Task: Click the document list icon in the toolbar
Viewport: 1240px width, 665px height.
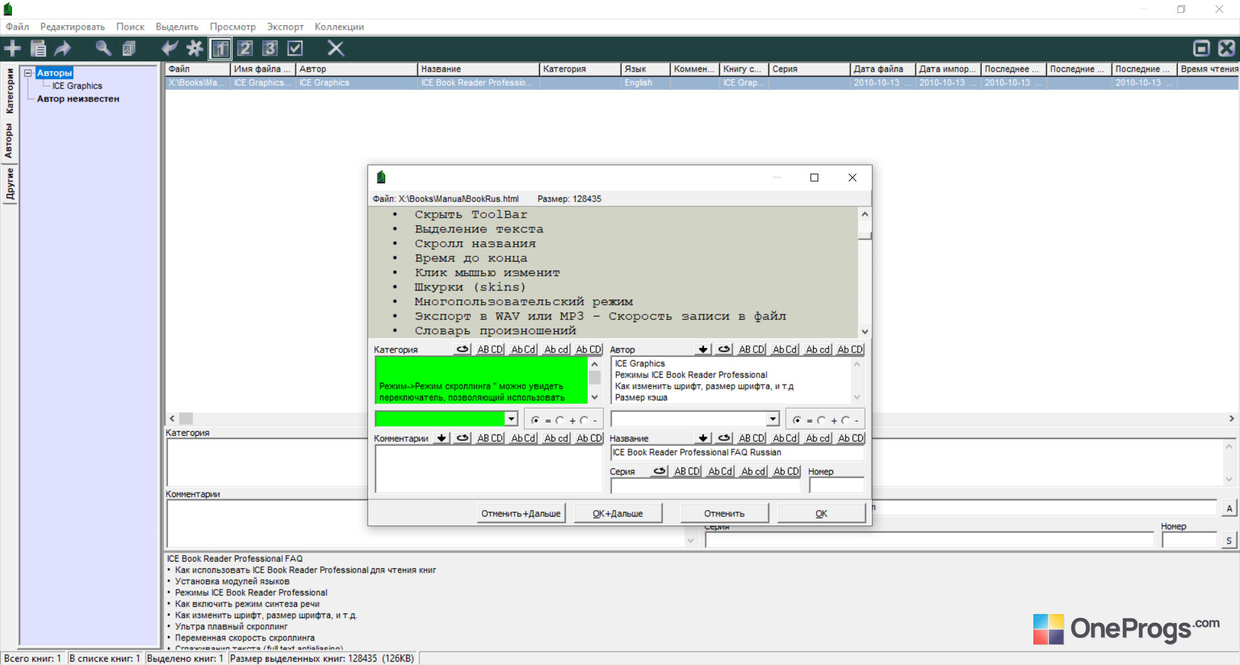Action: point(39,48)
